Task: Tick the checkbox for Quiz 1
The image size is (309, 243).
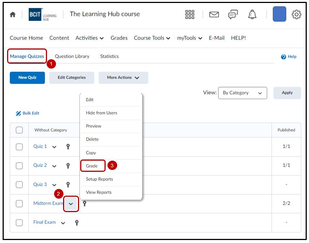Action: (19, 147)
